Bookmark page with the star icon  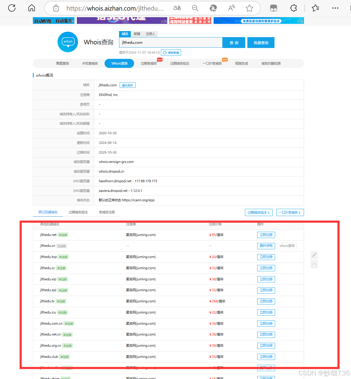tap(249, 8)
